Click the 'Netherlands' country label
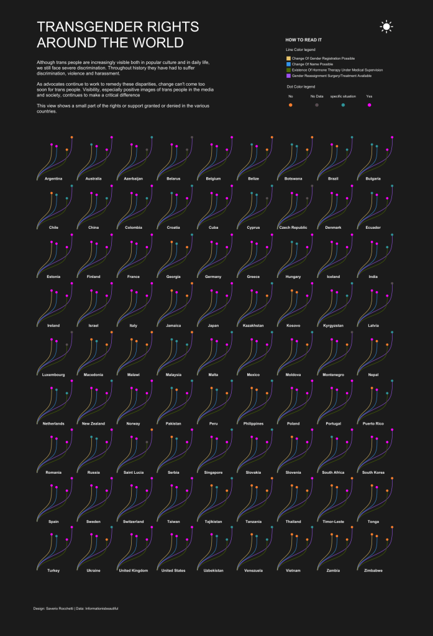The width and height of the screenshot is (433, 636). point(53,423)
